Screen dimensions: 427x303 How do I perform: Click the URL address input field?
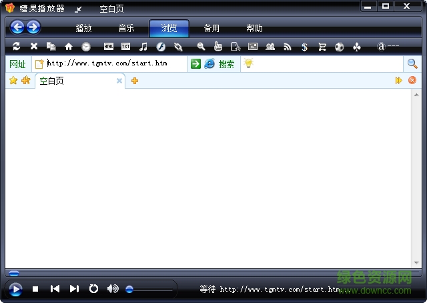pos(113,63)
